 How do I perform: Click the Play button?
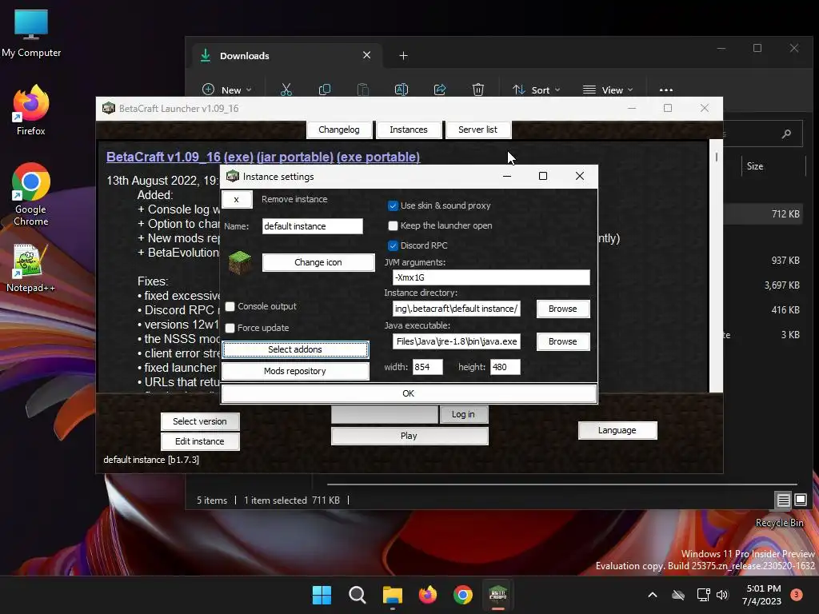click(x=409, y=436)
